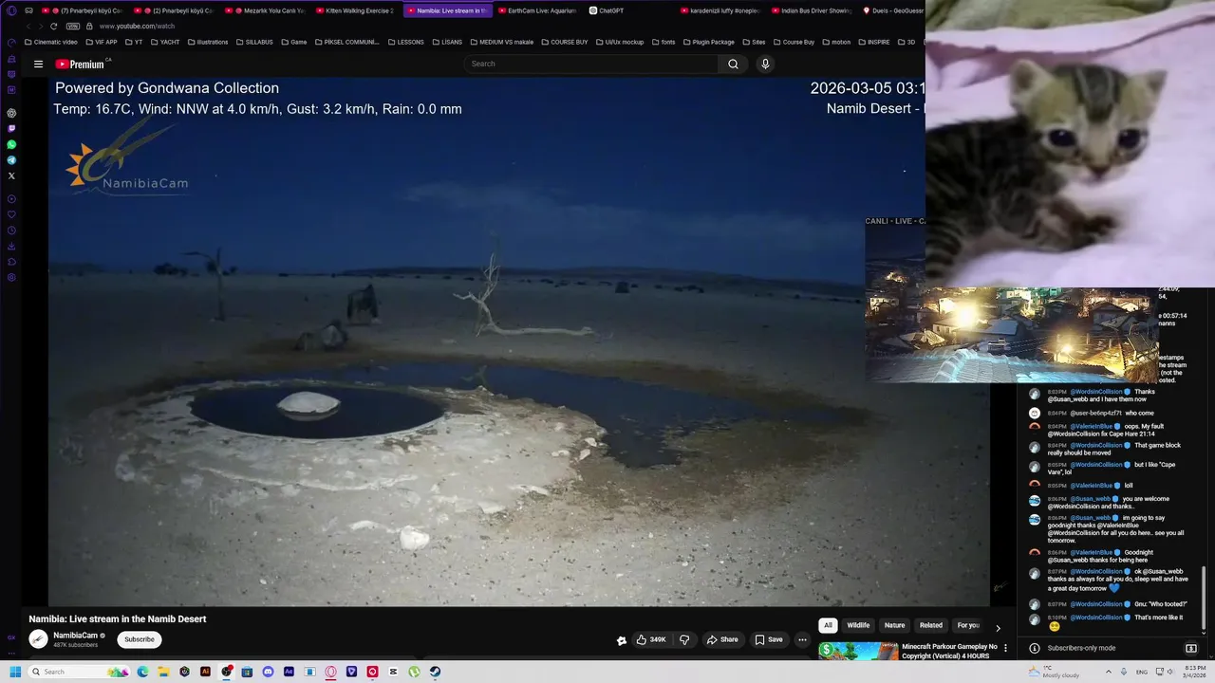Screen dimensions: 1215x683
Task: Click the YouTube search magnifier button
Action: pos(733,64)
